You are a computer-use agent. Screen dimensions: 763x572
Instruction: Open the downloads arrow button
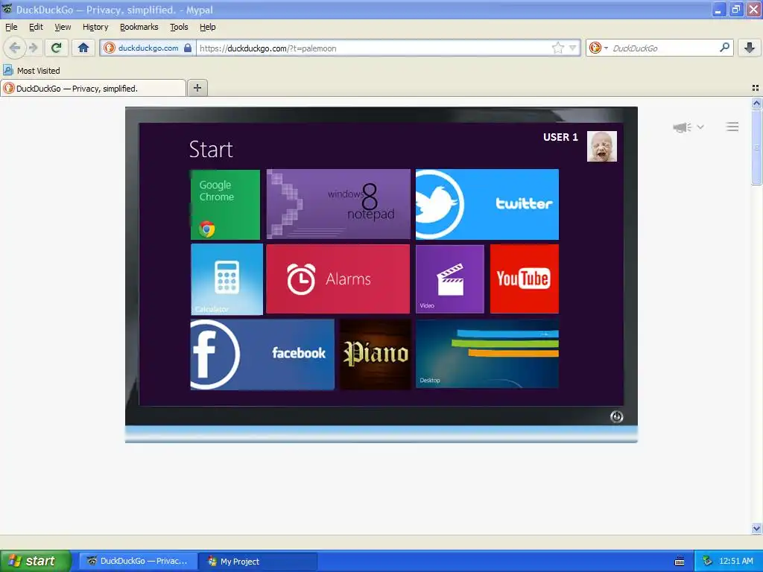pos(750,48)
